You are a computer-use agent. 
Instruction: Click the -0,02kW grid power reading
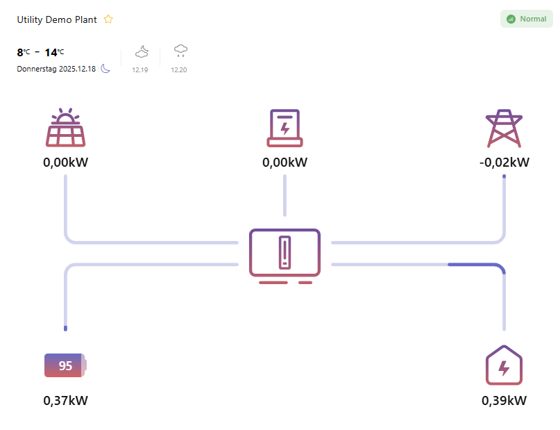[504, 163]
